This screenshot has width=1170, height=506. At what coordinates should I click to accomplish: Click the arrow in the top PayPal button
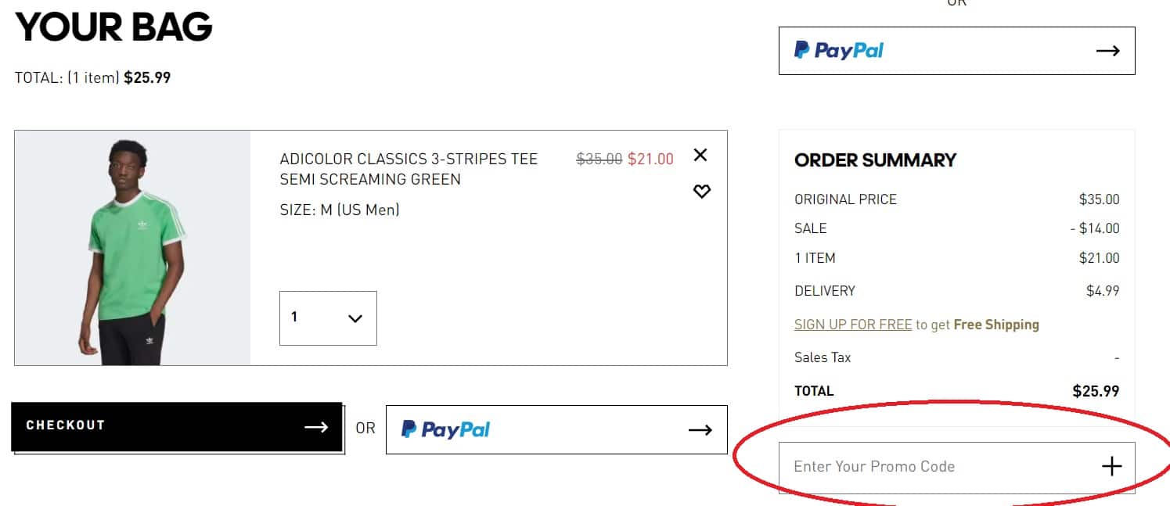[1108, 50]
